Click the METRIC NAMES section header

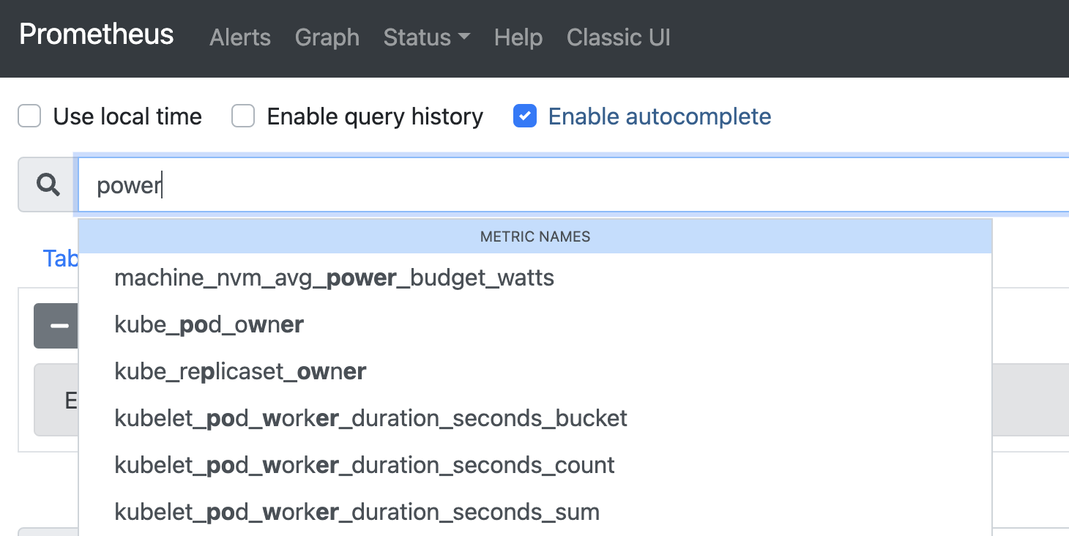point(535,236)
